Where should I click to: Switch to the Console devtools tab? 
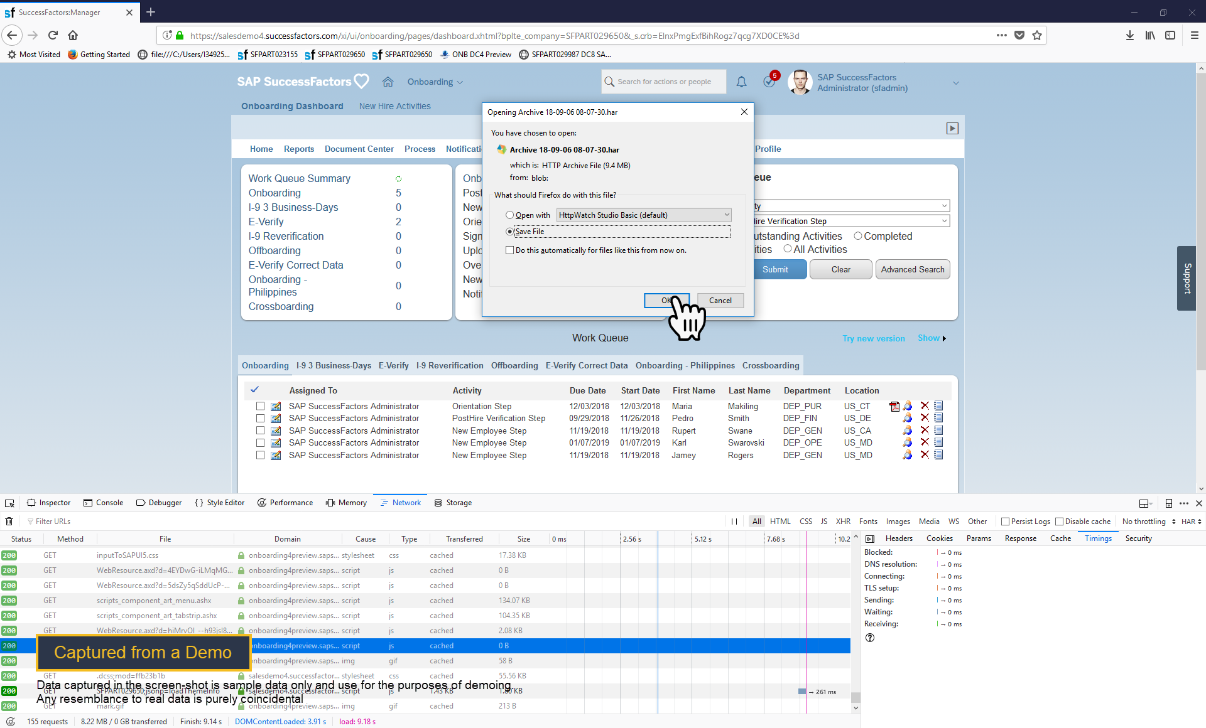pyautogui.click(x=103, y=503)
